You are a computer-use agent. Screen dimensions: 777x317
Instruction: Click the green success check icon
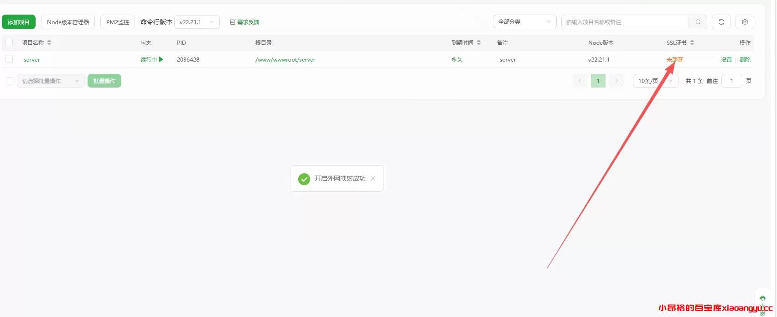304,179
